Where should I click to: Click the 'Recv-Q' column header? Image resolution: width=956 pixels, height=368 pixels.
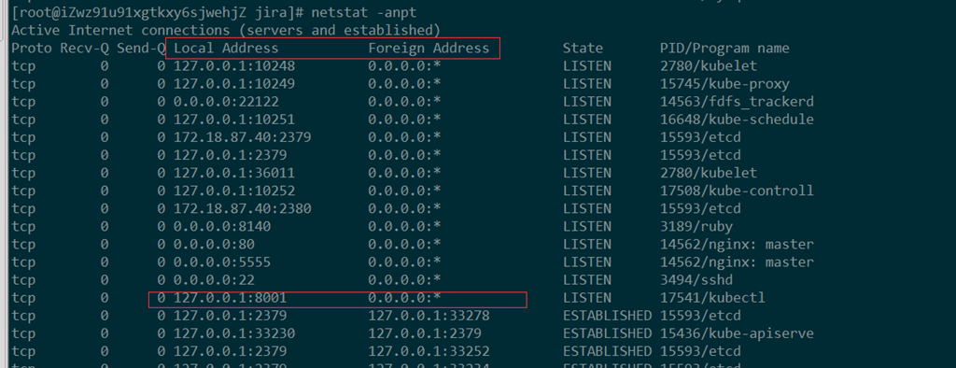pyautogui.click(x=84, y=48)
